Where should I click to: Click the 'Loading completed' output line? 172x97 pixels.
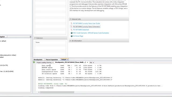click(x=46, y=88)
